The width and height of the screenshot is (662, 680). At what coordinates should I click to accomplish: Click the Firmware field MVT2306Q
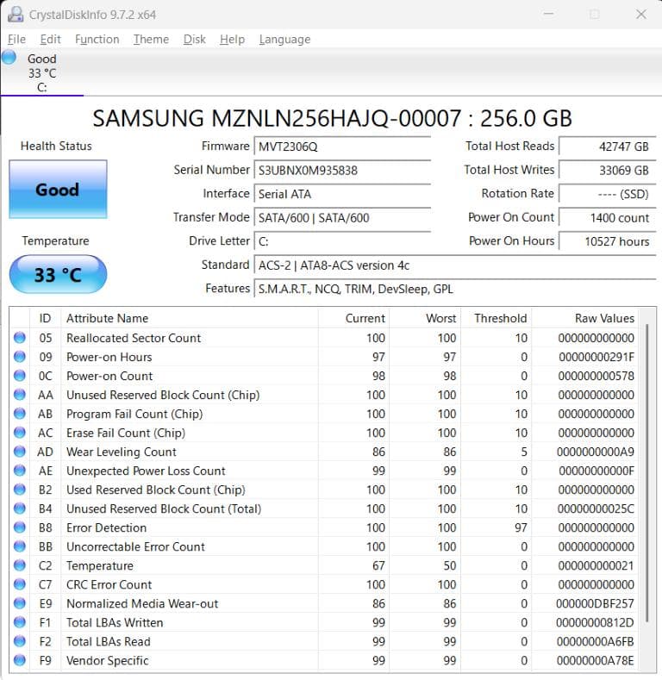342,147
